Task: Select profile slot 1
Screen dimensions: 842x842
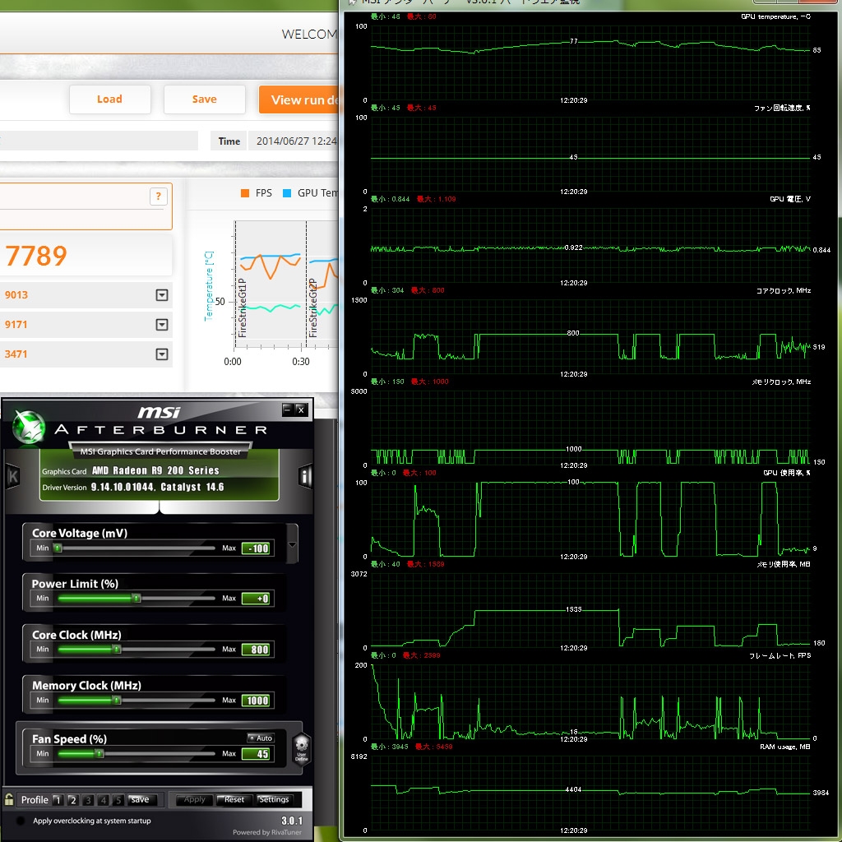Action: coord(58,800)
